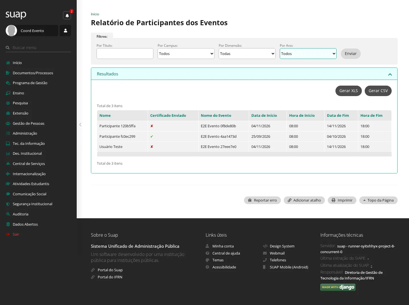Click the Gerar XLS button
This screenshot has width=409, height=305.
coord(349,91)
